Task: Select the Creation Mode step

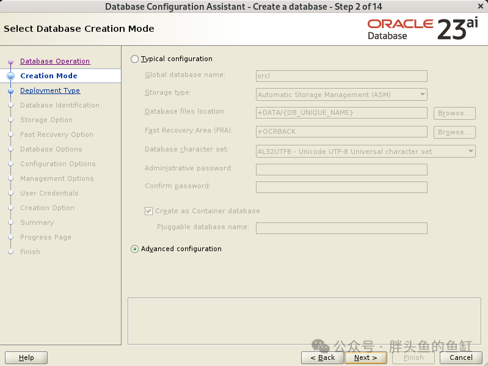Action: click(x=49, y=76)
